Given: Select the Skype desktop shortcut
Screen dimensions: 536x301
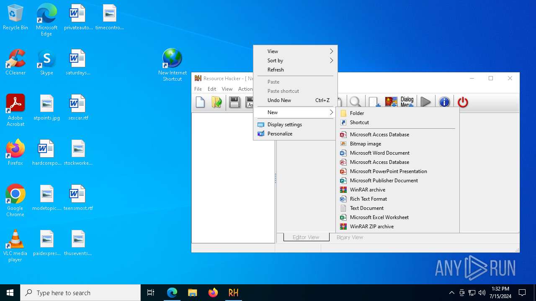Looking at the screenshot, I should [x=46, y=62].
